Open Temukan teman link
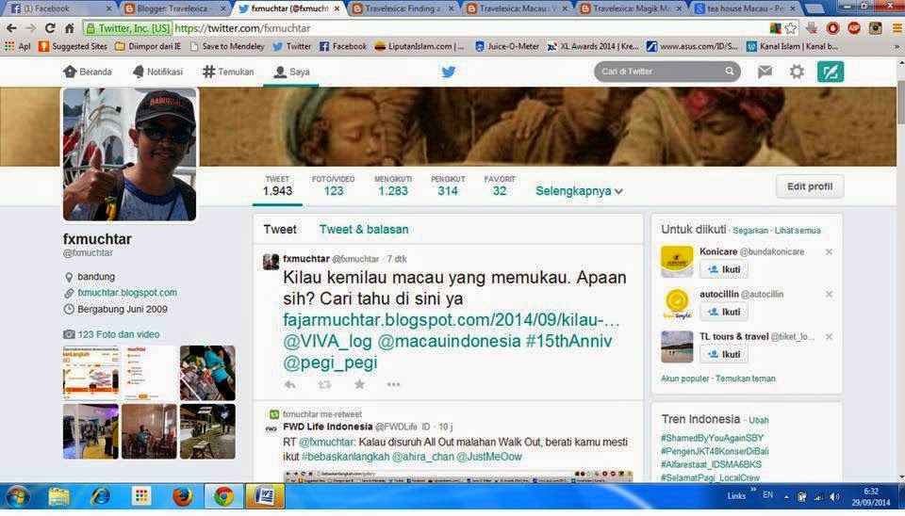The width and height of the screenshot is (905, 516). (745, 379)
